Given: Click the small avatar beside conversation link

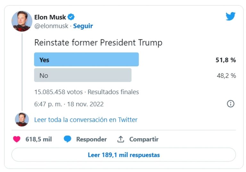Looking at the screenshot, I should coord(22,119).
